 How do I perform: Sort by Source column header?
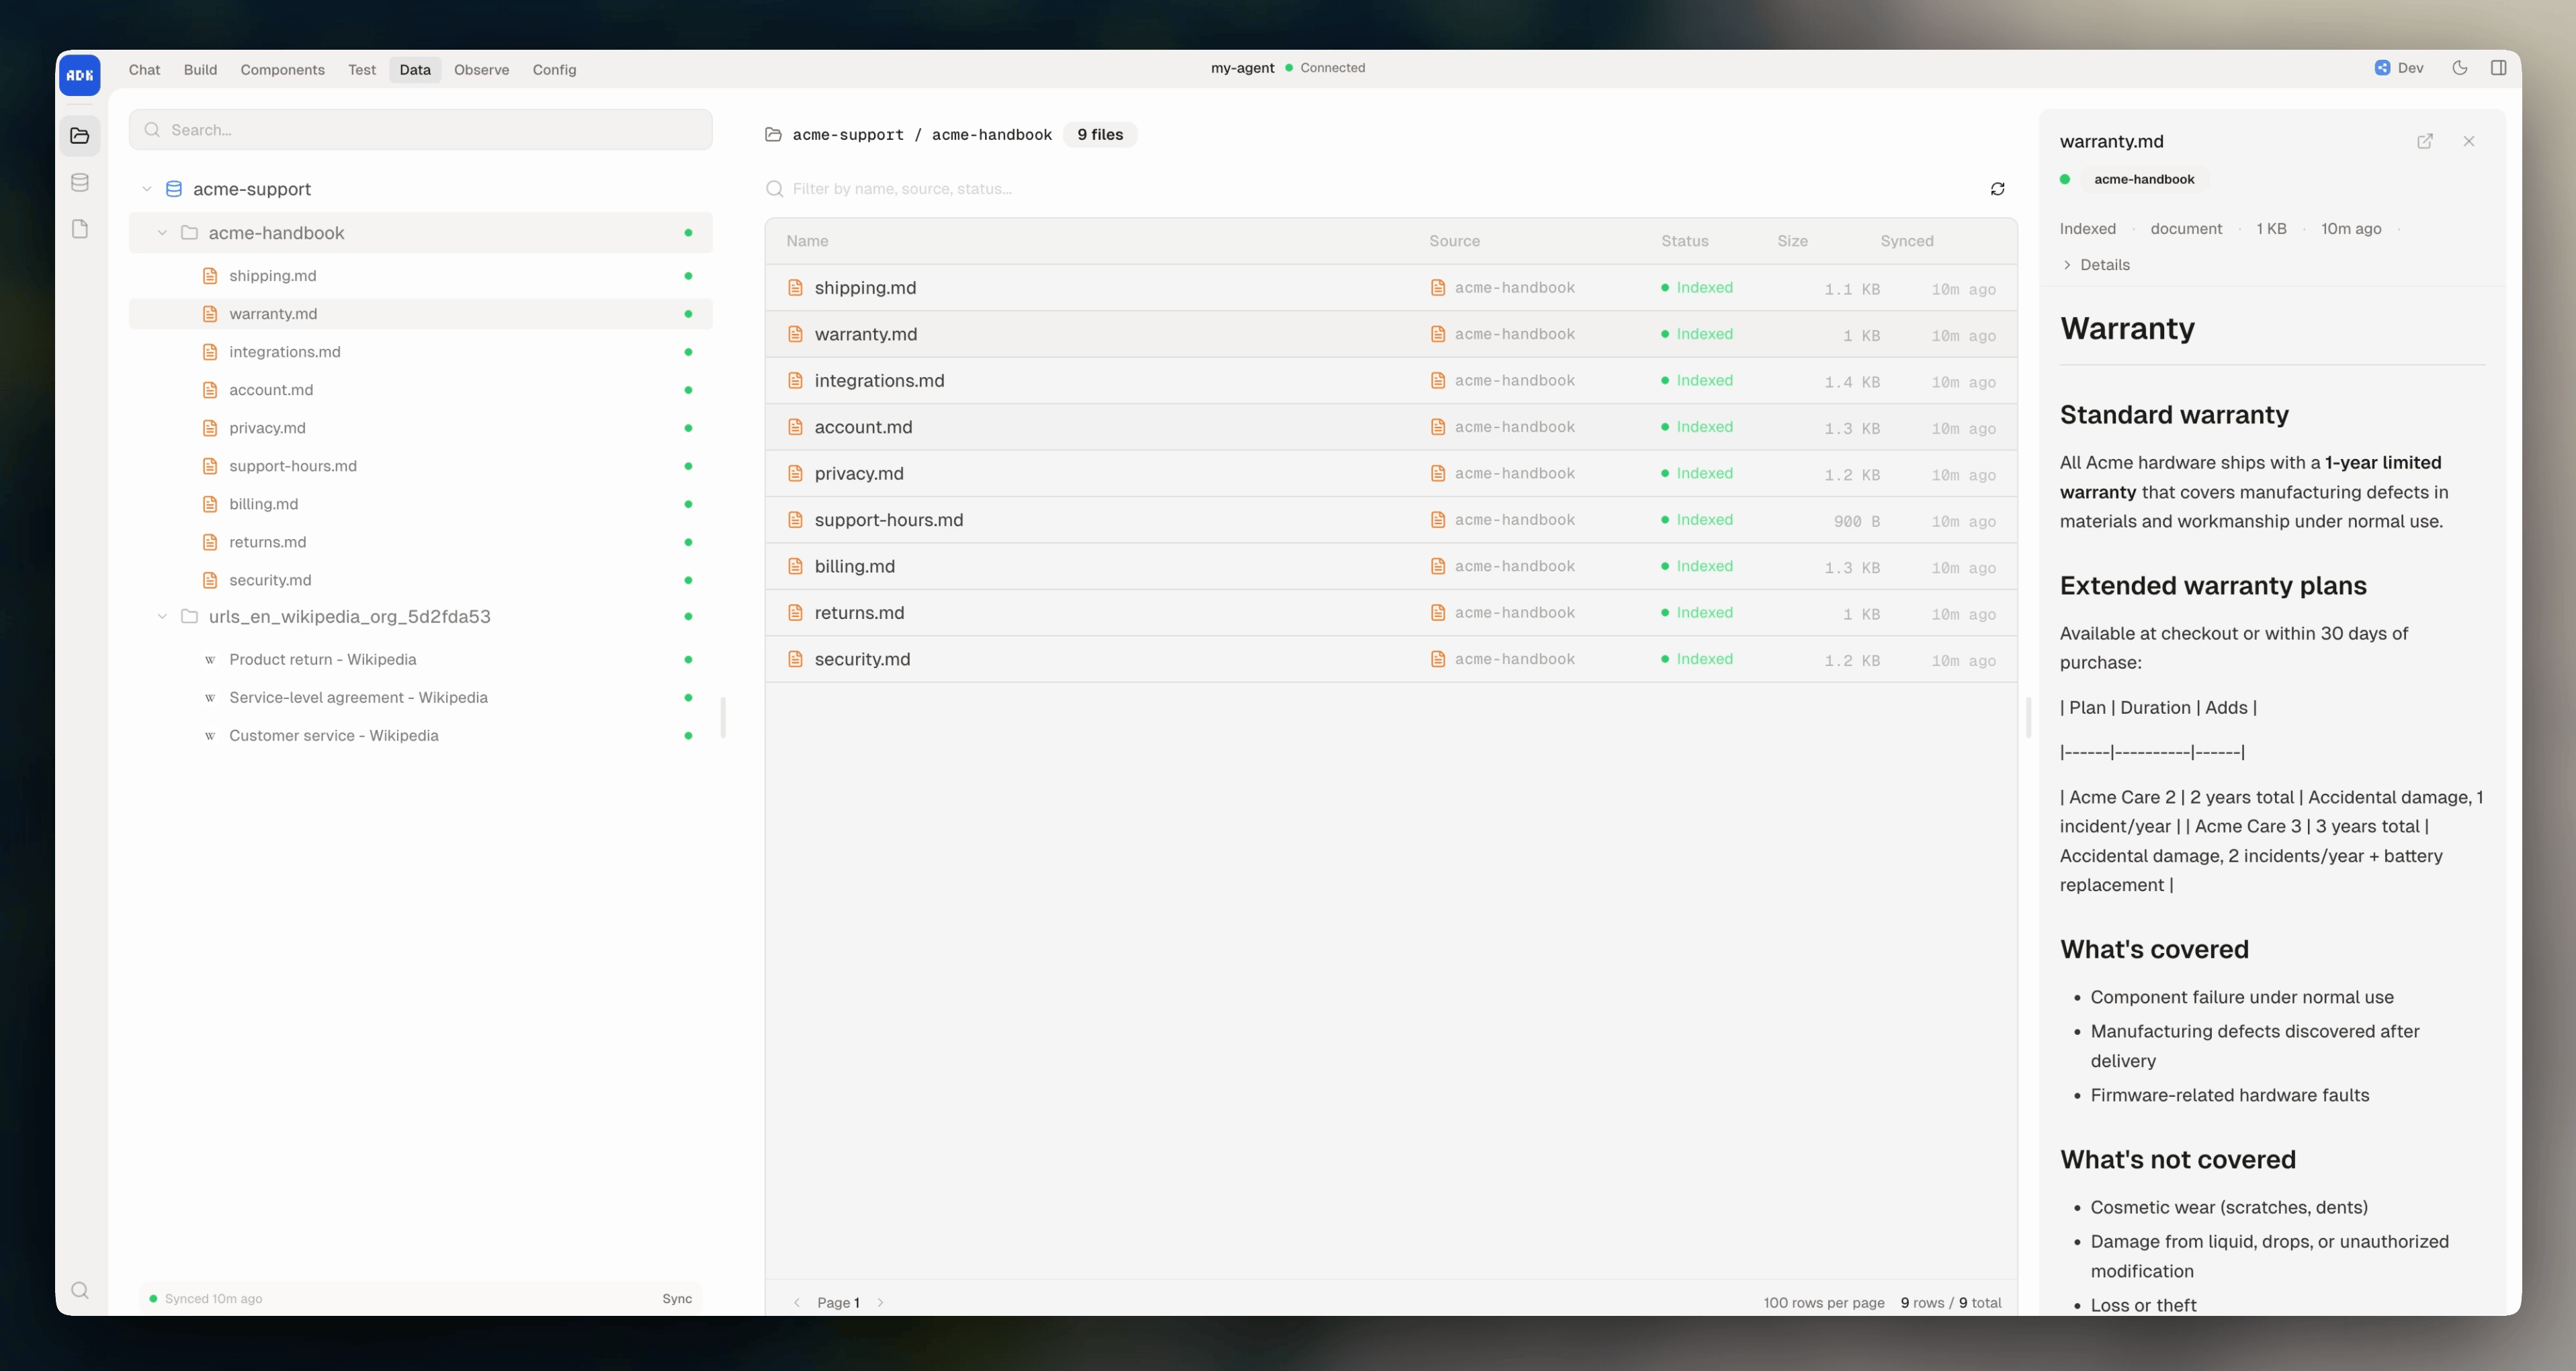pyautogui.click(x=1454, y=241)
